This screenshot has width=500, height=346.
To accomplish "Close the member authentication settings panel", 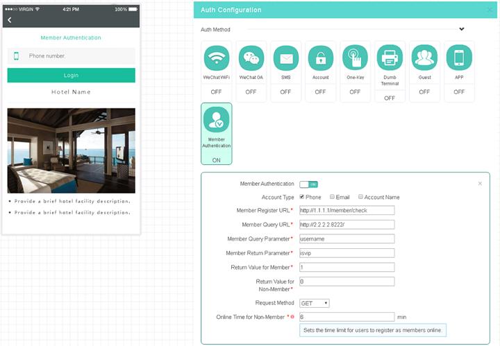I will pyautogui.click(x=480, y=184).
